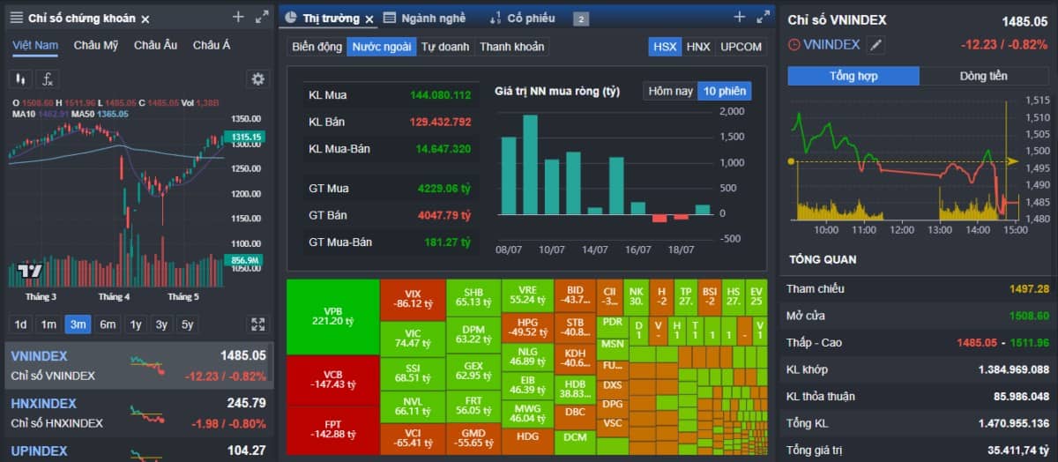Expand the index panel to fullscreen
Viewport: 1058px width, 462px height.
pos(262,17)
